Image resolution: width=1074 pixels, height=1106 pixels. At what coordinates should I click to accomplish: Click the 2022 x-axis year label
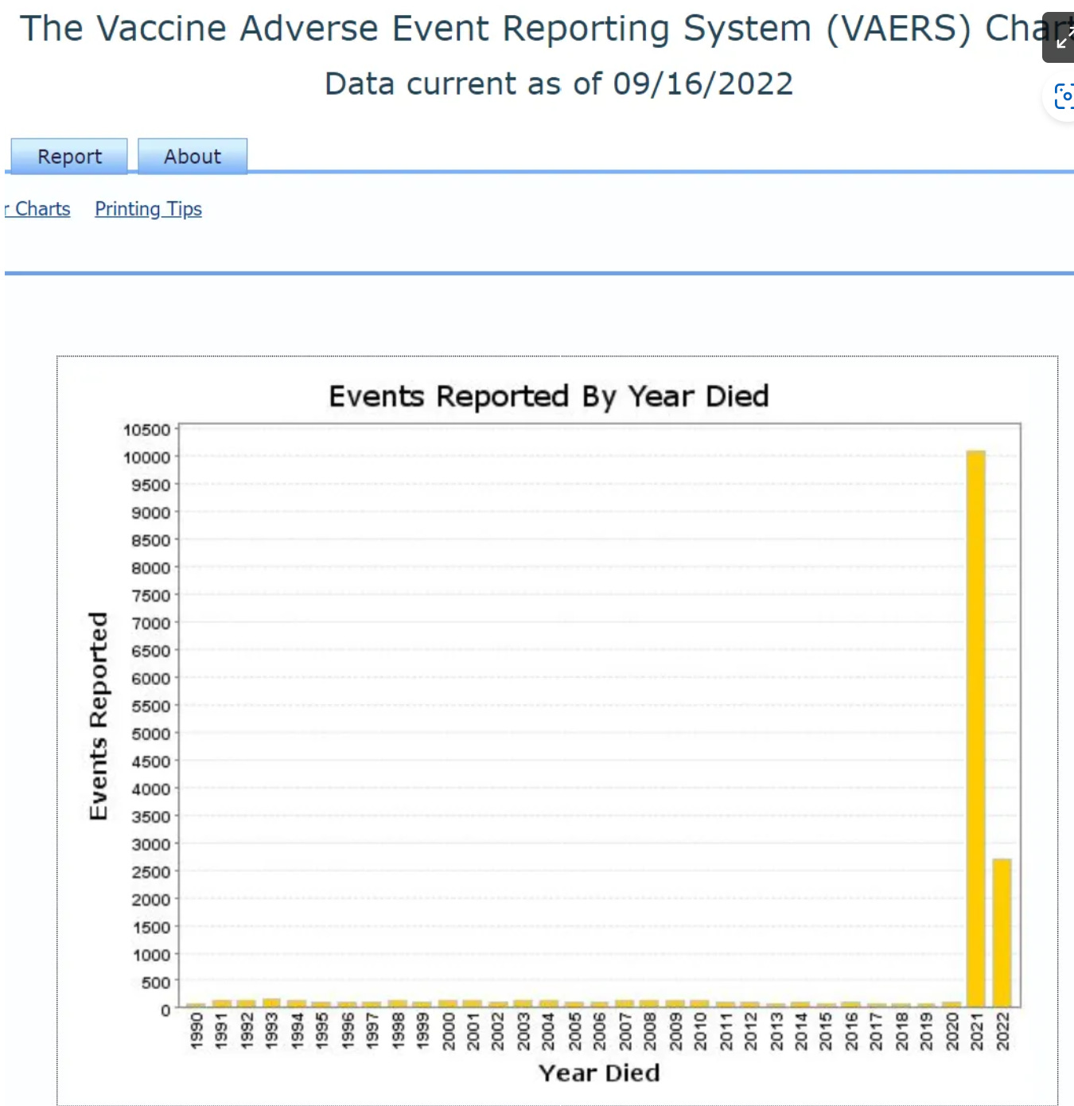coord(1002,1030)
